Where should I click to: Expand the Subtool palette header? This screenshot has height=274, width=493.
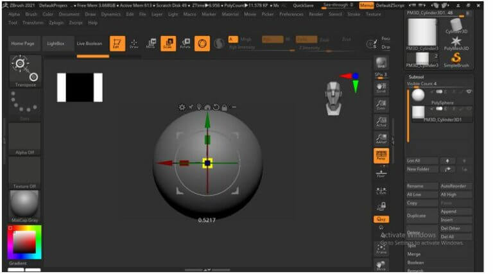point(416,76)
